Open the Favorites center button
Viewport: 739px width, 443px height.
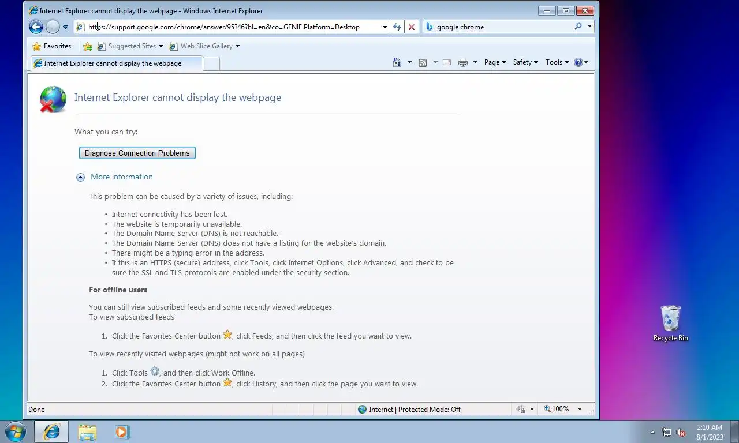[52, 46]
